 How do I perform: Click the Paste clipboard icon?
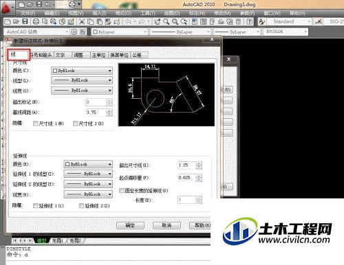point(100,22)
